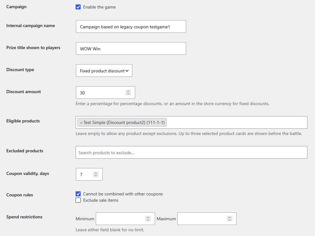The image size is (315, 236).
Task: Open the Discount type dropdown
Action: coord(104,70)
